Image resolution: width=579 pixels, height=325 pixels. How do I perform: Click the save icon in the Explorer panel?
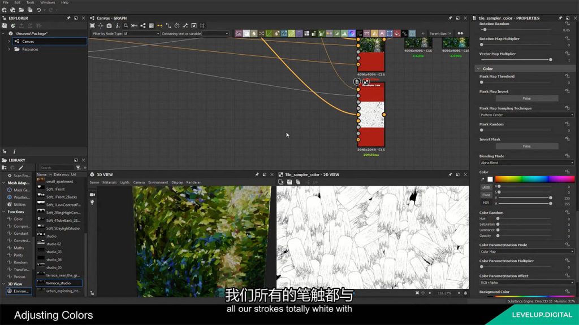click(4, 25)
